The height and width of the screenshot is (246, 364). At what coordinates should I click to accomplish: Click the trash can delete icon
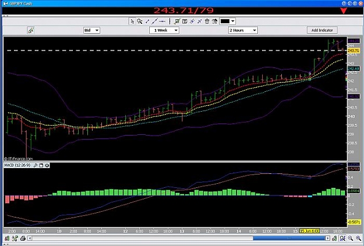point(207,22)
